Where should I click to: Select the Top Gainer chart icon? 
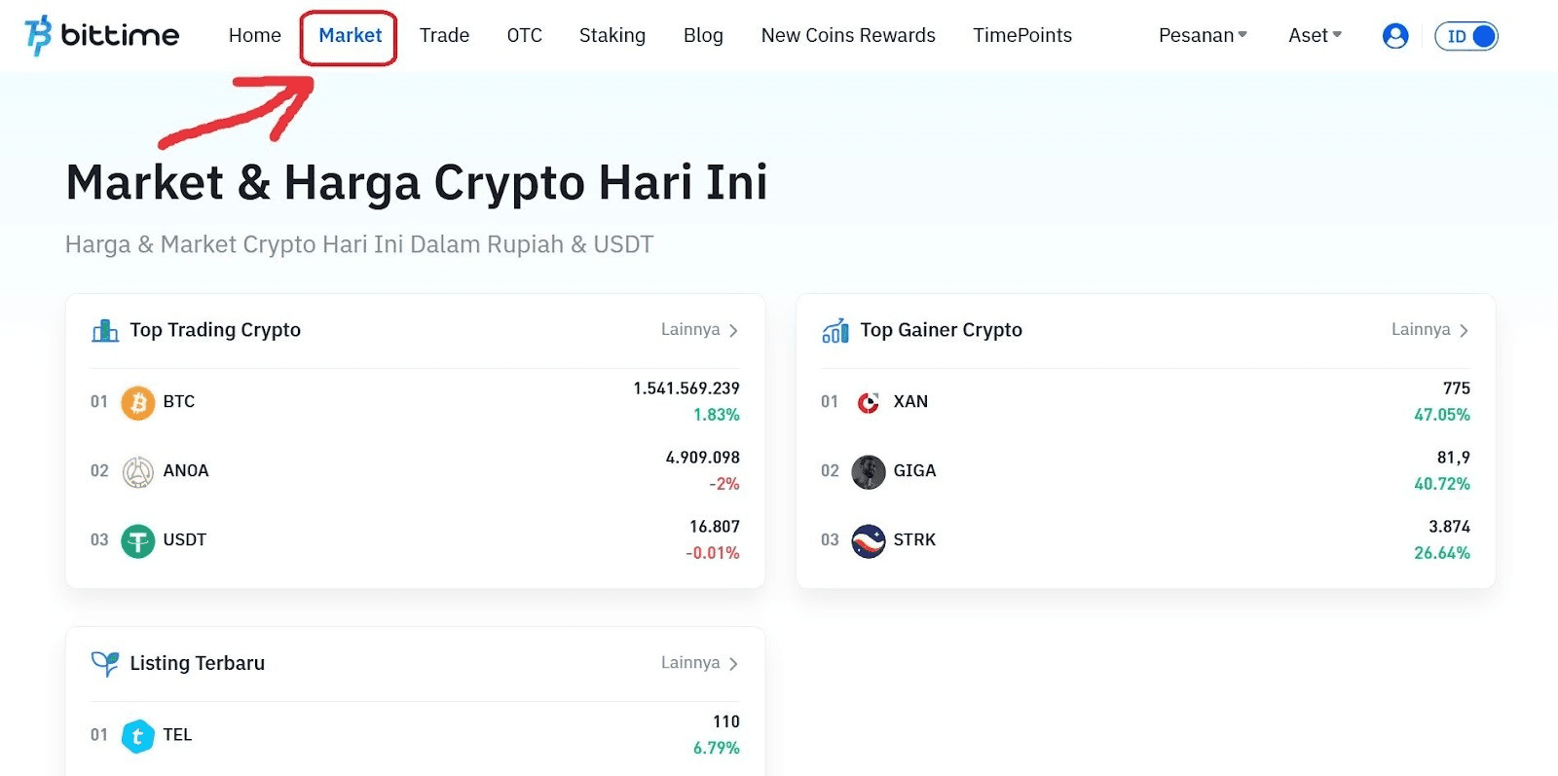[x=834, y=331]
